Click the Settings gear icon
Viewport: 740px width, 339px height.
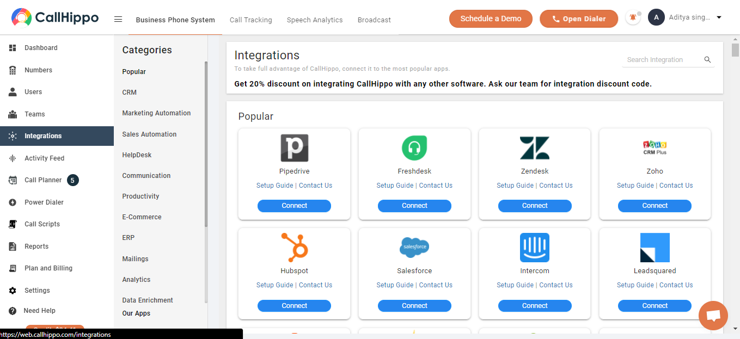click(13, 291)
